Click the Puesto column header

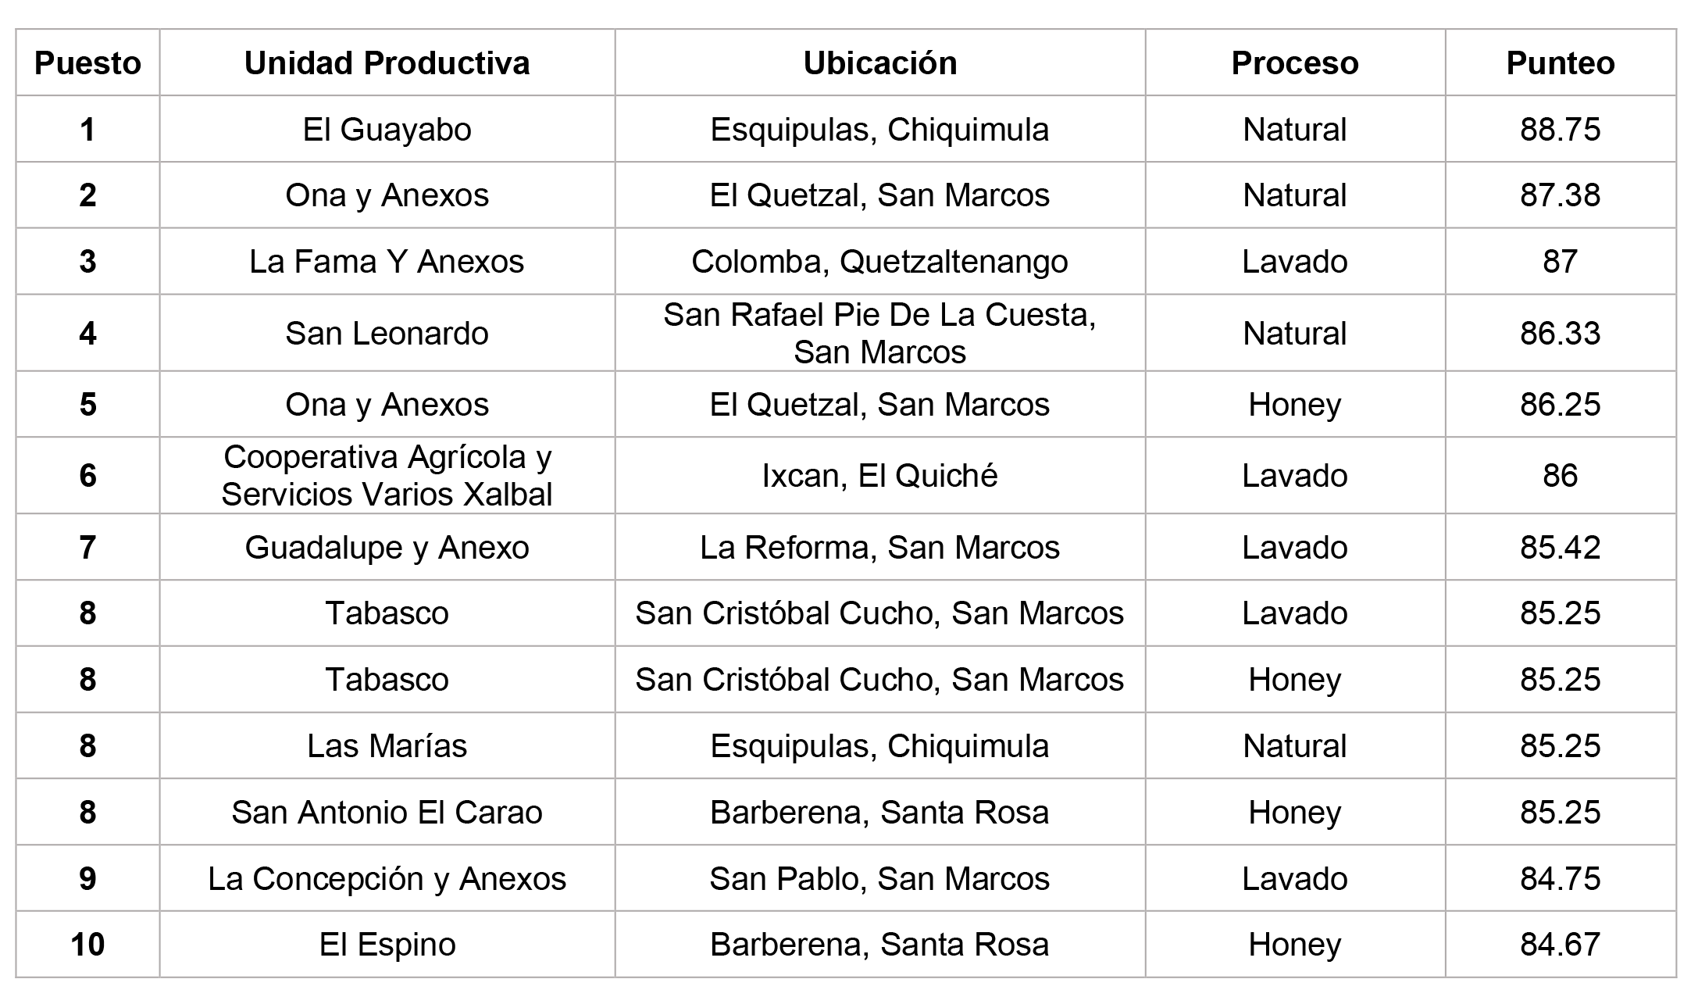[x=87, y=63]
